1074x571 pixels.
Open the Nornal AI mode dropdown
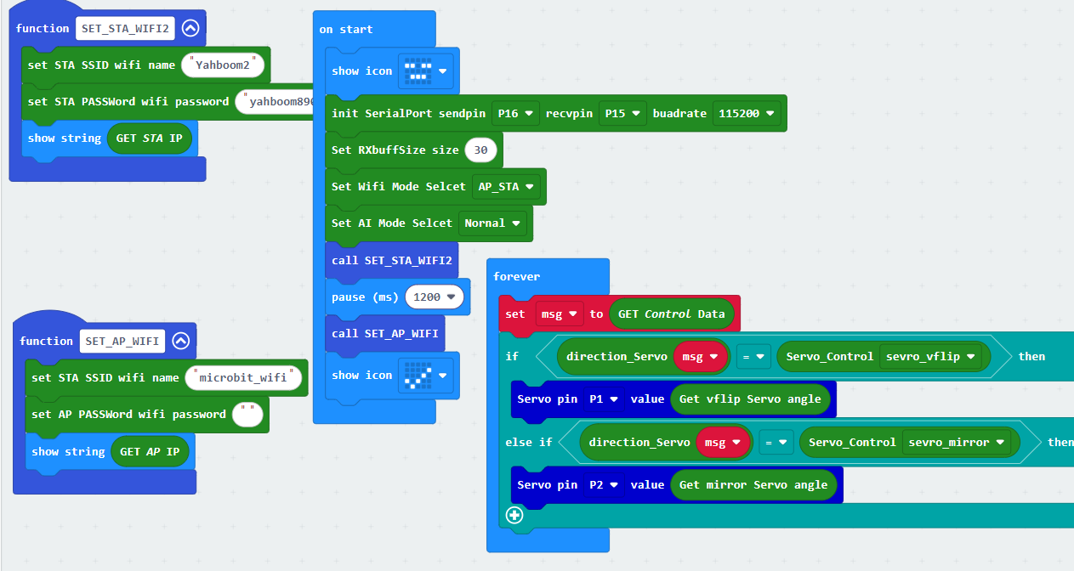(x=492, y=223)
